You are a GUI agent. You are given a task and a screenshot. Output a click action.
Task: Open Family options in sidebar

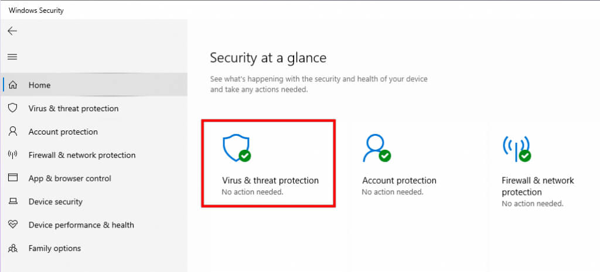(54, 249)
